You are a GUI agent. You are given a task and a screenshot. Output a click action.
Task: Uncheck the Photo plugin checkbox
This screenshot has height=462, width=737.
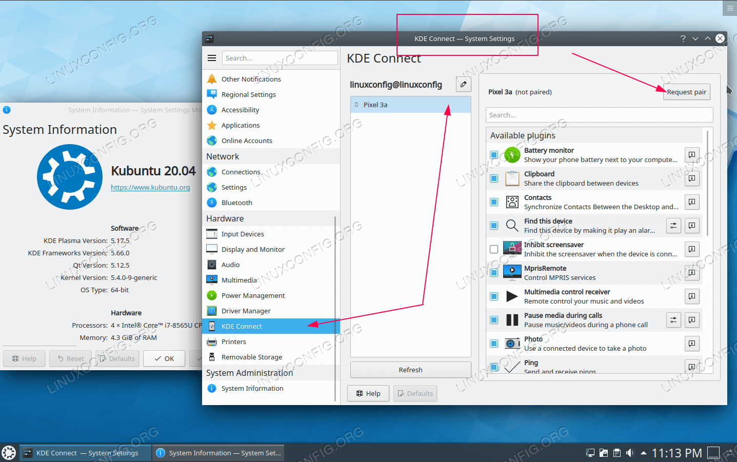[494, 343]
